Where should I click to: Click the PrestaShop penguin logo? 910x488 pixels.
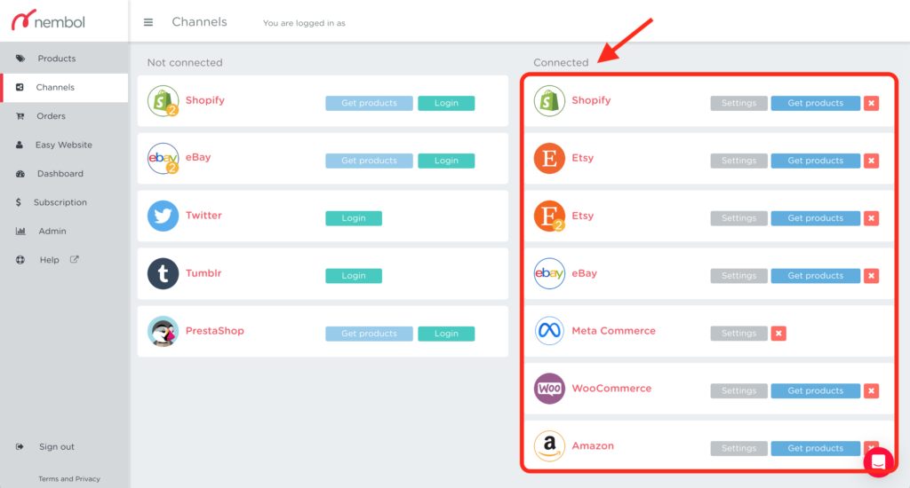point(164,331)
